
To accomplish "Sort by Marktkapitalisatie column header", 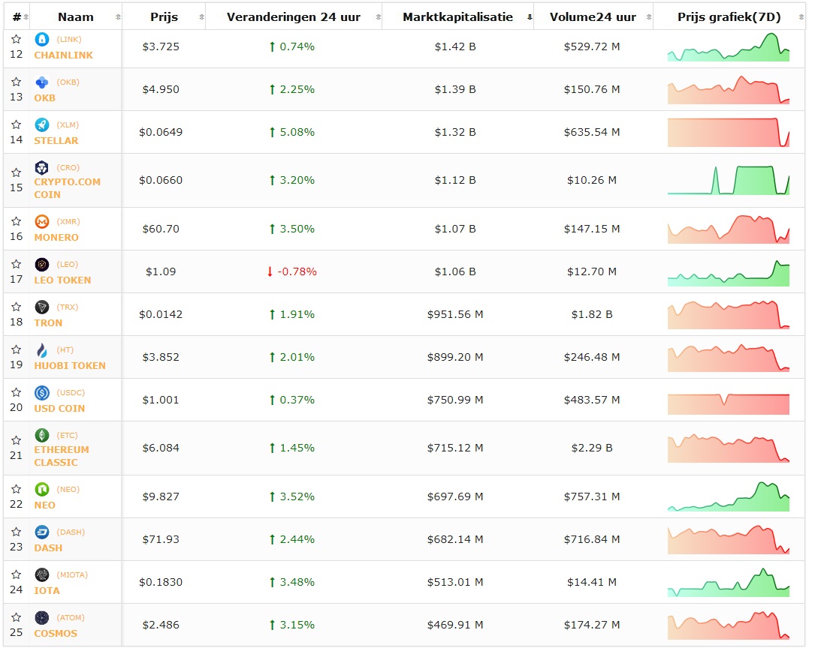I will 457,17.
